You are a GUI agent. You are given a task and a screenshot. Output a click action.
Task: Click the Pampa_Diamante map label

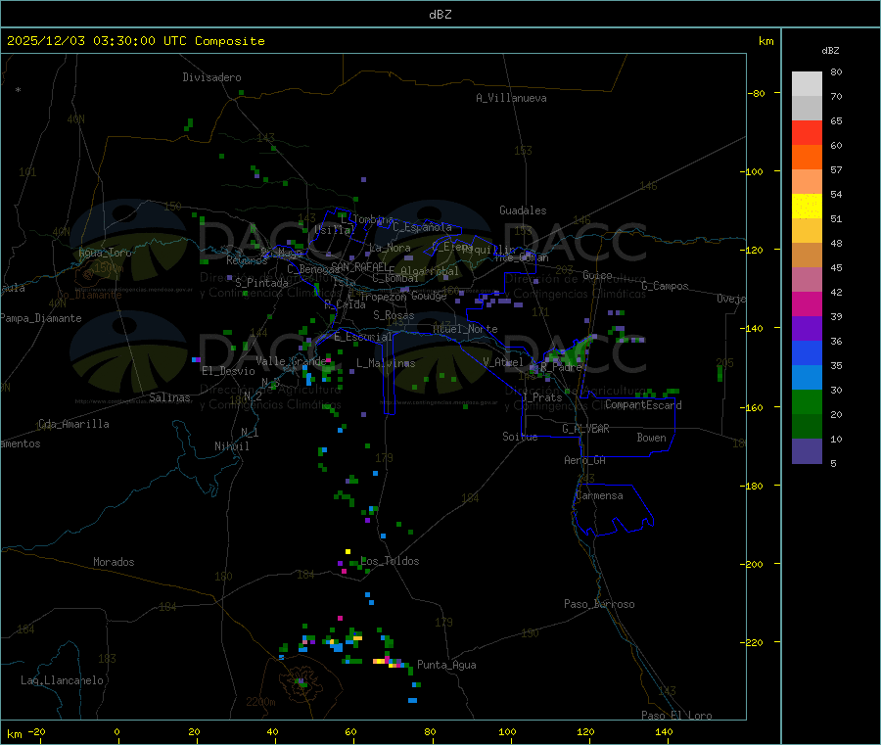pyautogui.click(x=41, y=318)
